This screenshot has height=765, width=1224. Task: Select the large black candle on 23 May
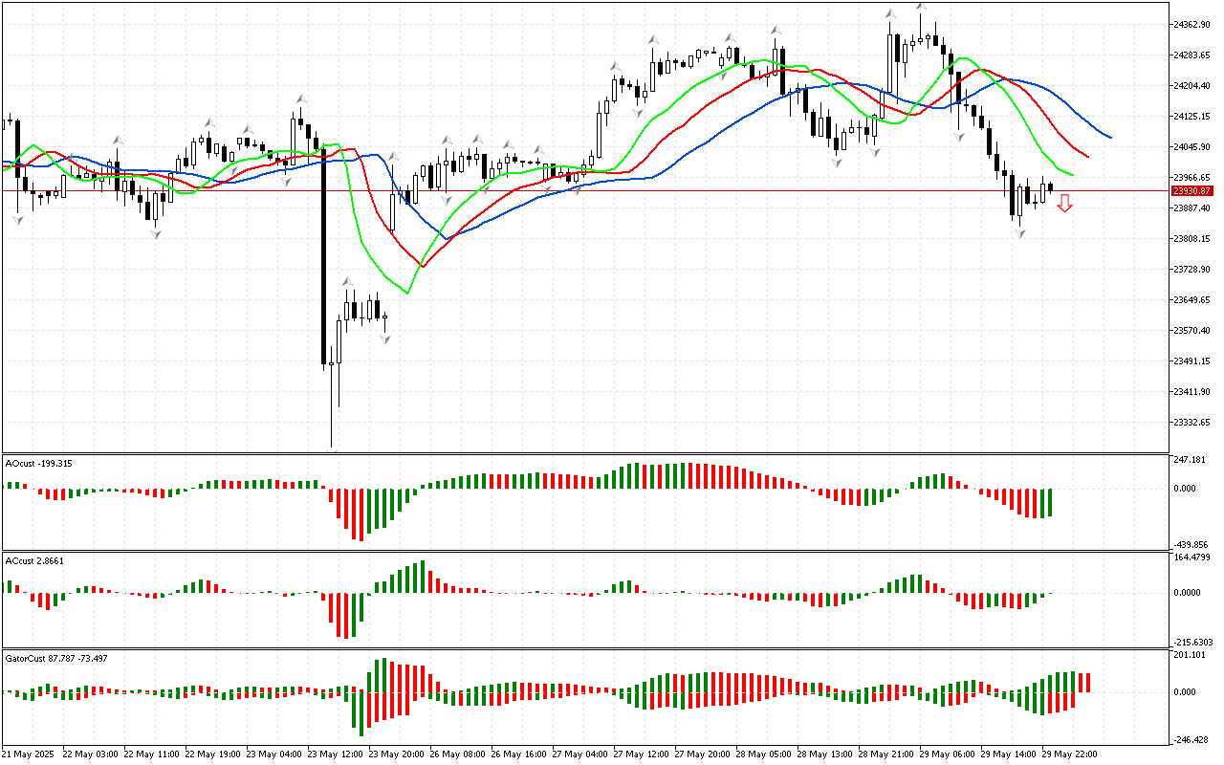click(x=324, y=256)
